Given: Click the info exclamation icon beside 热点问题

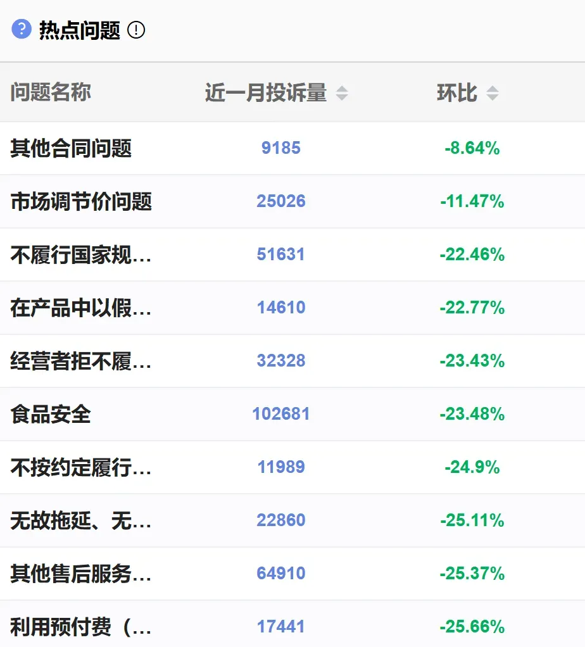Looking at the screenshot, I should (136, 30).
